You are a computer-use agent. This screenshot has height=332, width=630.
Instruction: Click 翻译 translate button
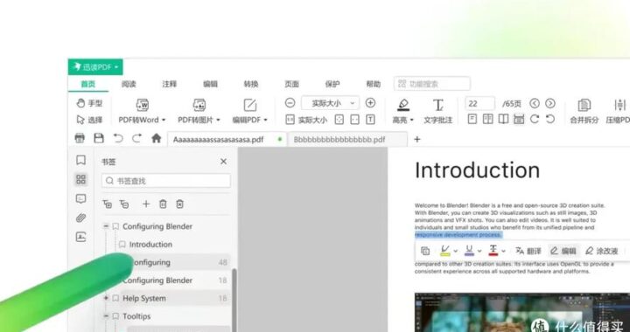(x=528, y=251)
